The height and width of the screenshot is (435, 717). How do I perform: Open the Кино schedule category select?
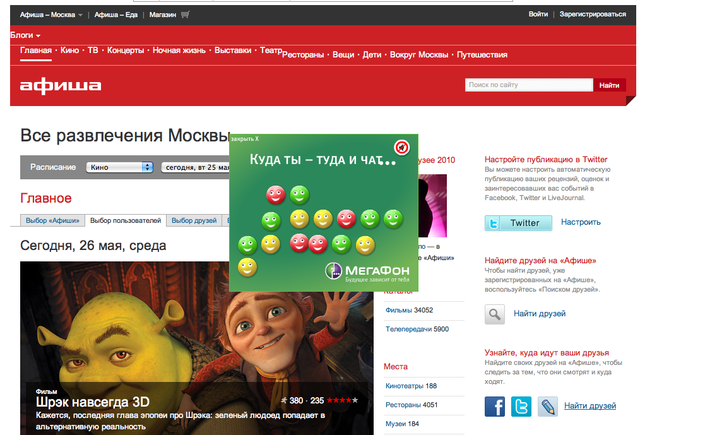[119, 167]
